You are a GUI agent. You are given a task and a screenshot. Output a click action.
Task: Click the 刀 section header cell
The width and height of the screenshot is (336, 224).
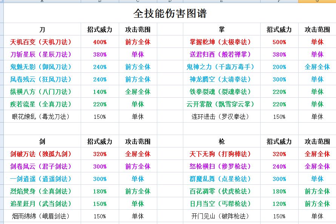point(42,29)
